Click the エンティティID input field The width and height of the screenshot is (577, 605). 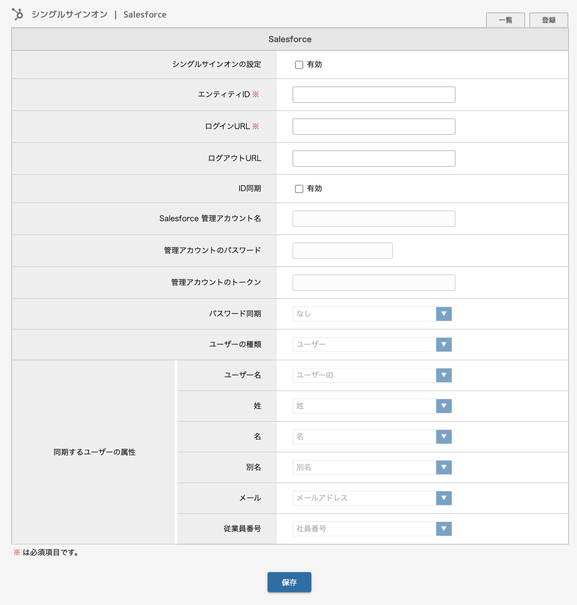374,95
